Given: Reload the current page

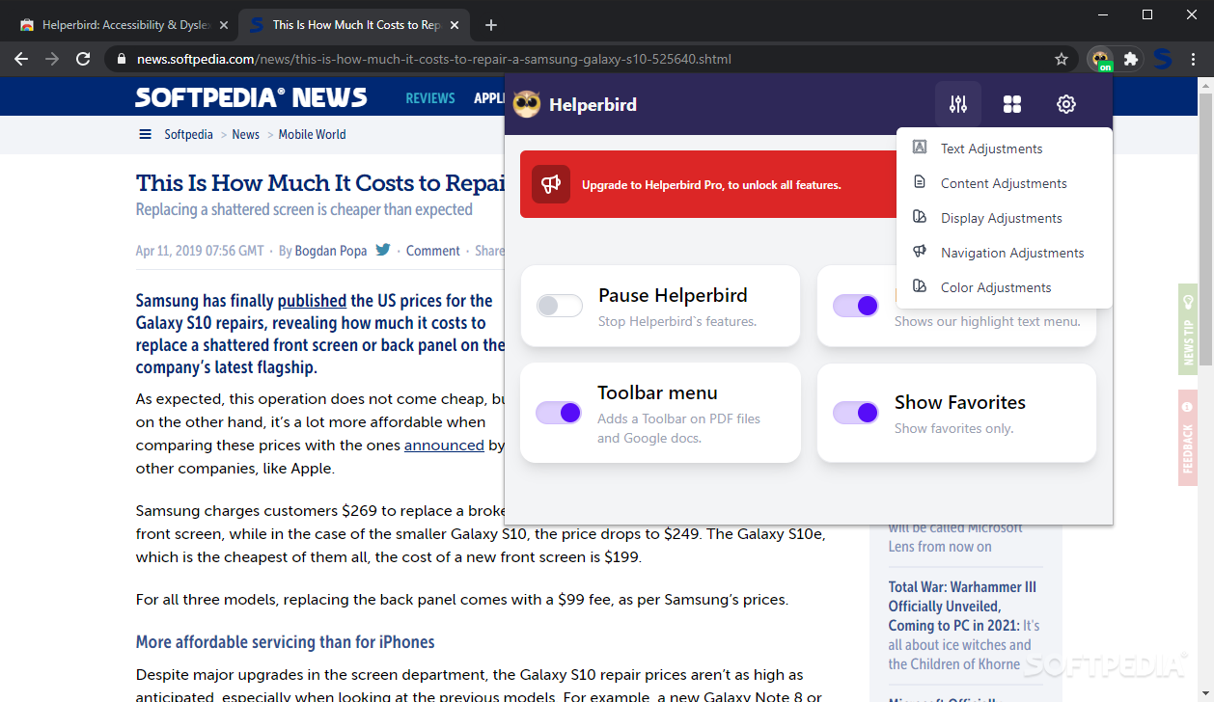Looking at the screenshot, I should [x=83, y=59].
